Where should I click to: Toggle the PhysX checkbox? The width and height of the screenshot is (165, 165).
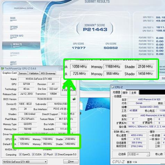coord(45,154)
